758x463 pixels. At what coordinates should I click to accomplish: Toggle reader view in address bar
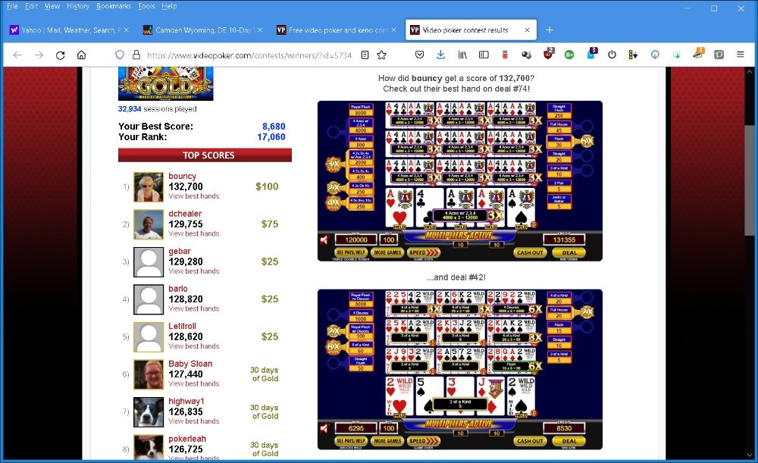365,55
